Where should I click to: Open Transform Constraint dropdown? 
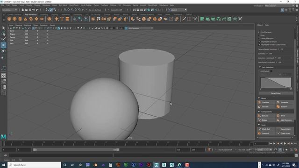pyautogui.click(x=276, y=62)
